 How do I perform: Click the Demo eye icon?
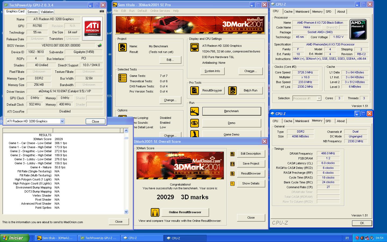click(194, 123)
